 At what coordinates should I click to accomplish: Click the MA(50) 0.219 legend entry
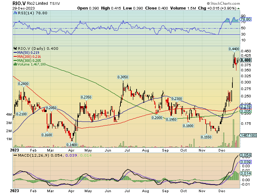pyautogui.click(x=26, y=53)
